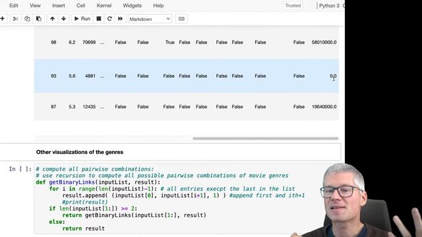The width and height of the screenshot is (422, 237).
Task: Open the command palette keyboard icon
Action: pyautogui.click(x=181, y=18)
